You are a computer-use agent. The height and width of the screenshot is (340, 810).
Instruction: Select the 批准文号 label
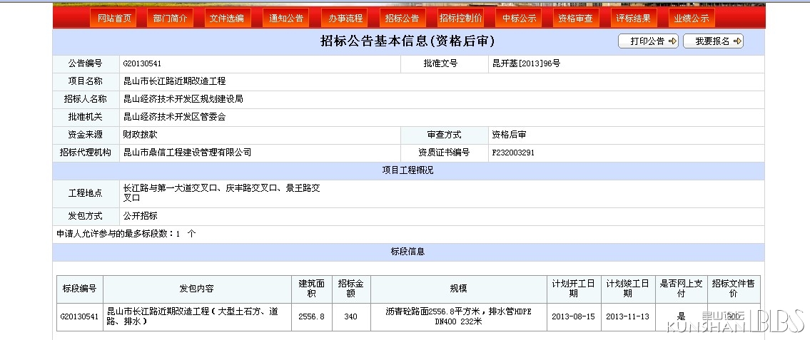(440, 63)
